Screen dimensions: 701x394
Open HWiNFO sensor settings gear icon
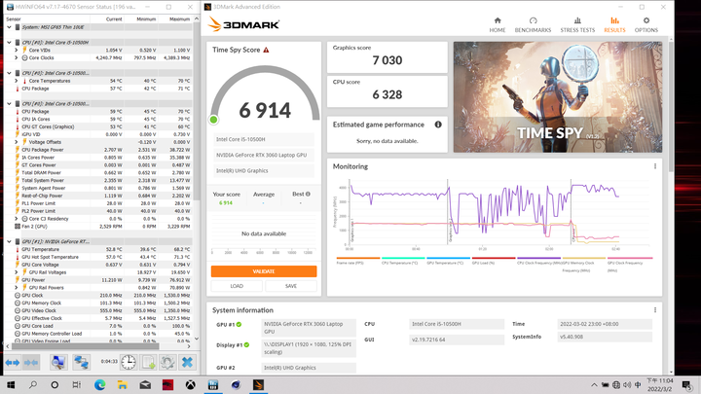[x=167, y=362]
